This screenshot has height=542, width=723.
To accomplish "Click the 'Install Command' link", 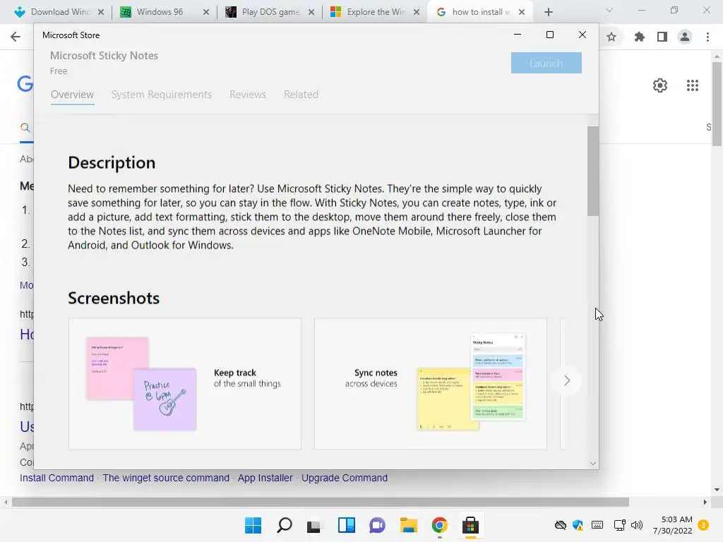I will (x=56, y=478).
